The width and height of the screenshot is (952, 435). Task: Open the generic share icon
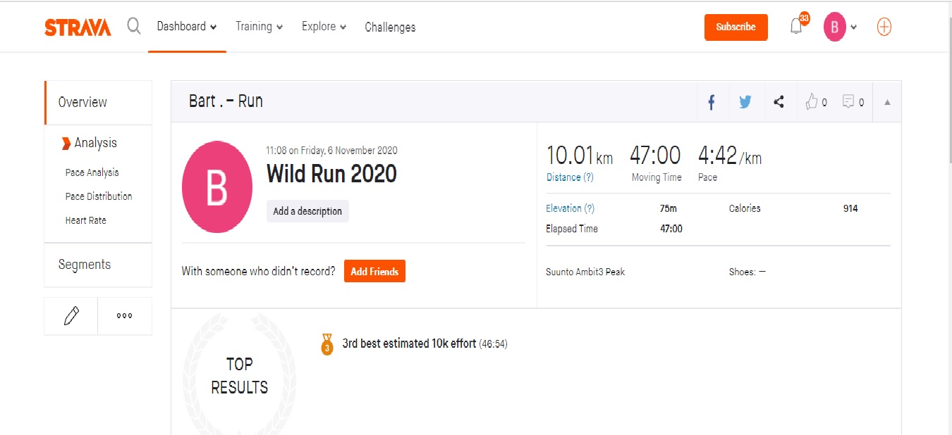click(779, 102)
